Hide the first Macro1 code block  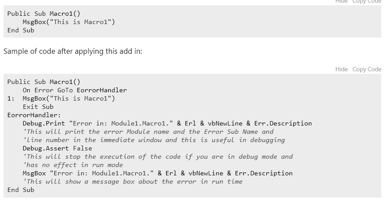341,1
